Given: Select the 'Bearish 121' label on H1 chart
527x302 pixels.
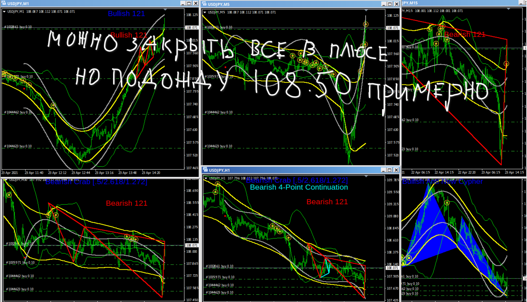Looking at the screenshot, I should pyautogui.click(x=327, y=202).
